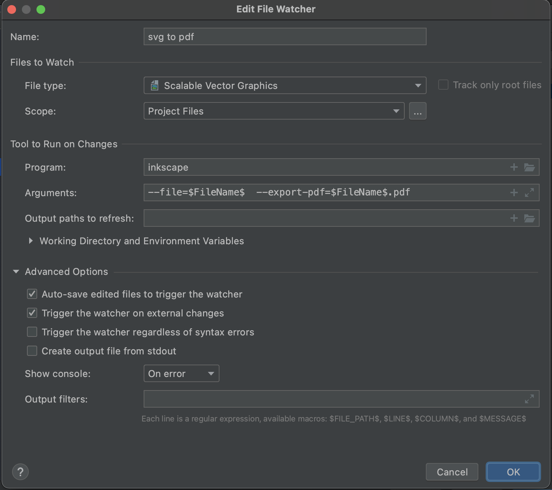The width and height of the screenshot is (552, 490).
Task: Expand Arguments editor with the arrows icon
Action: 529,192
